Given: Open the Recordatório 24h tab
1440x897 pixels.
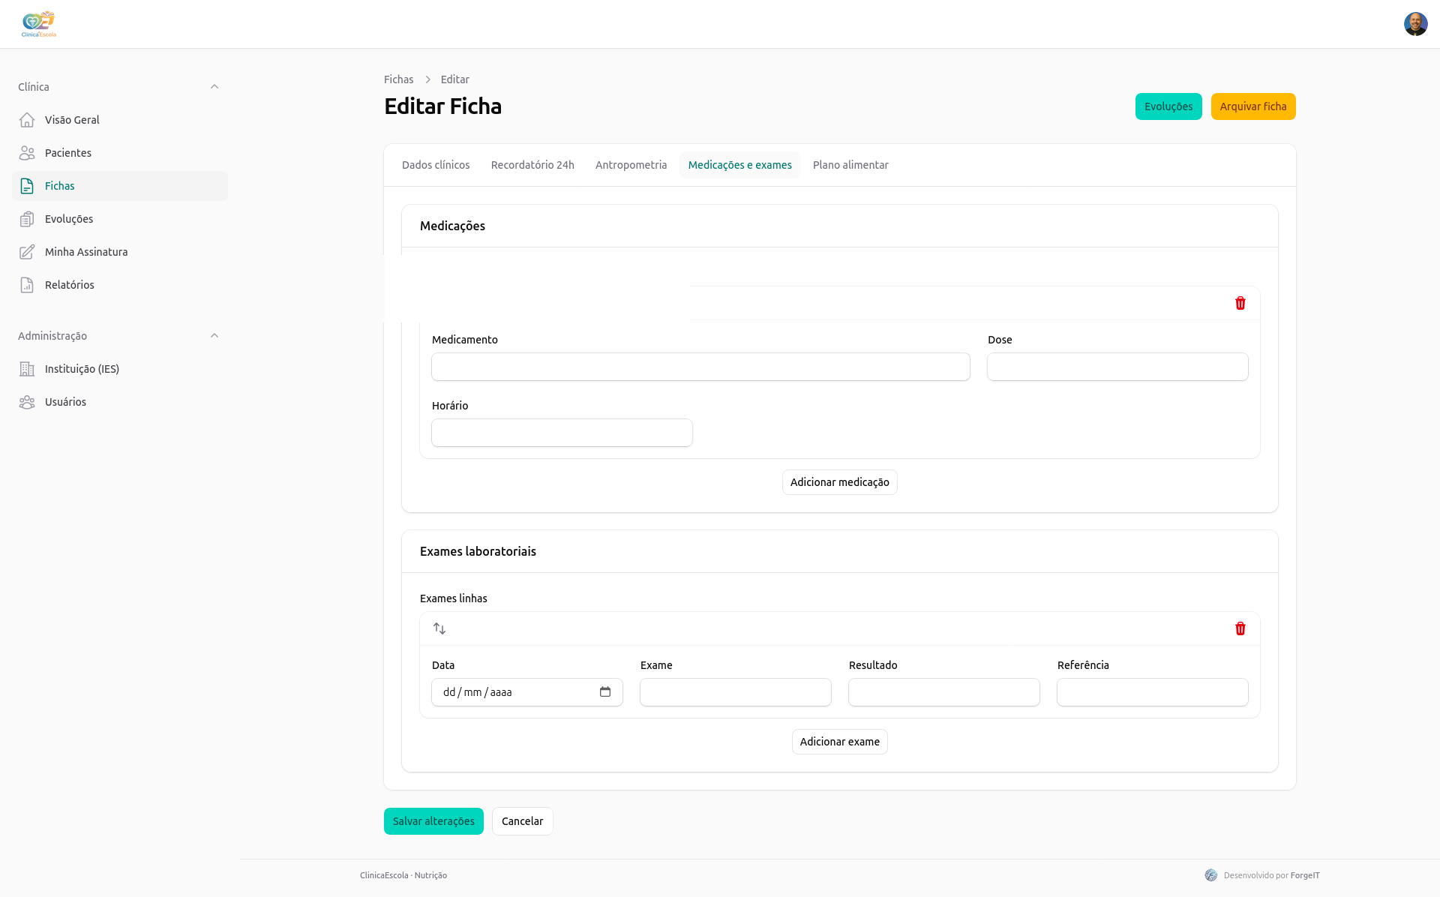Looking at the screenshot, I should (x=532, y=165).
